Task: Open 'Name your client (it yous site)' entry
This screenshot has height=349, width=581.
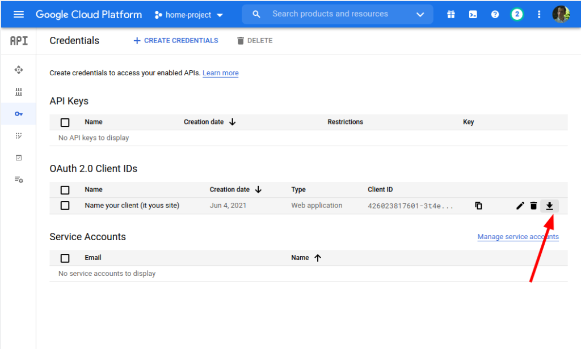Action: tap(132, 206)
